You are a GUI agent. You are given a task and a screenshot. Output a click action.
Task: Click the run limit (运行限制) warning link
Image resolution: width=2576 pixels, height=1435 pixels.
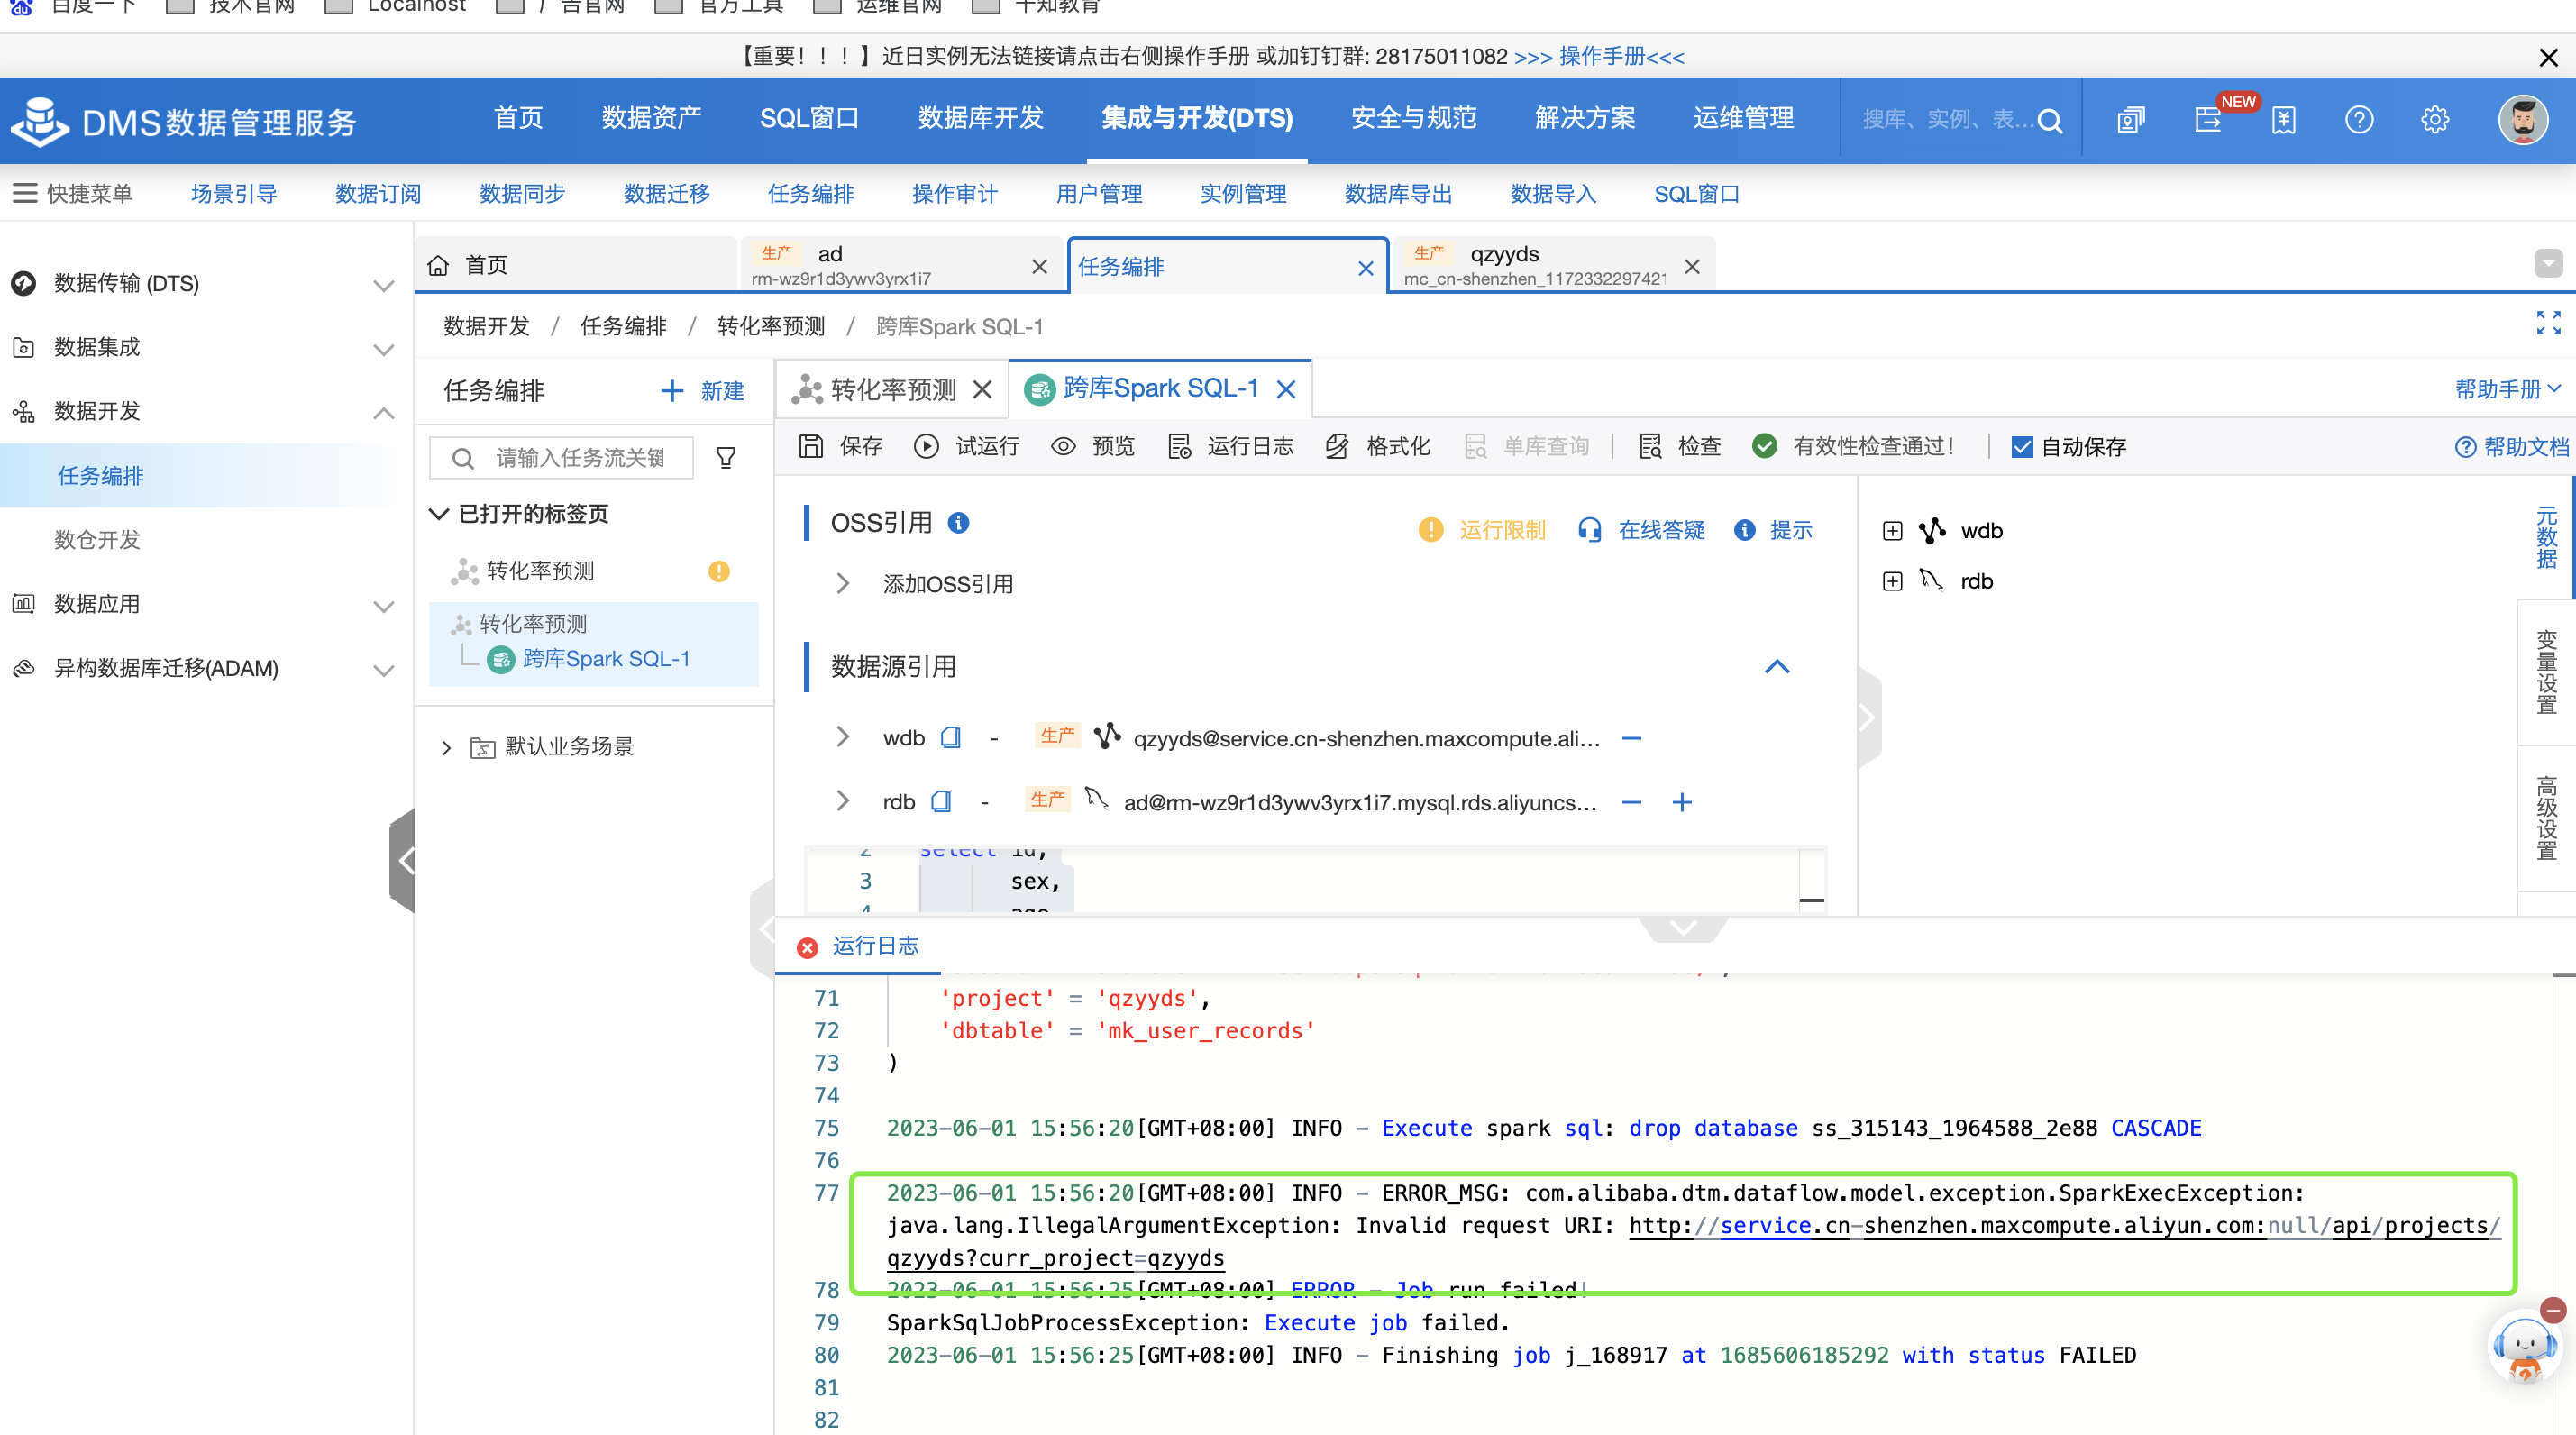click(1482, 530)
